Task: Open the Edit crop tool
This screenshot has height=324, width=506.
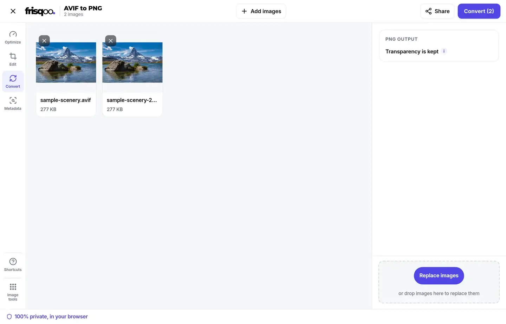Action: [13, 59]
